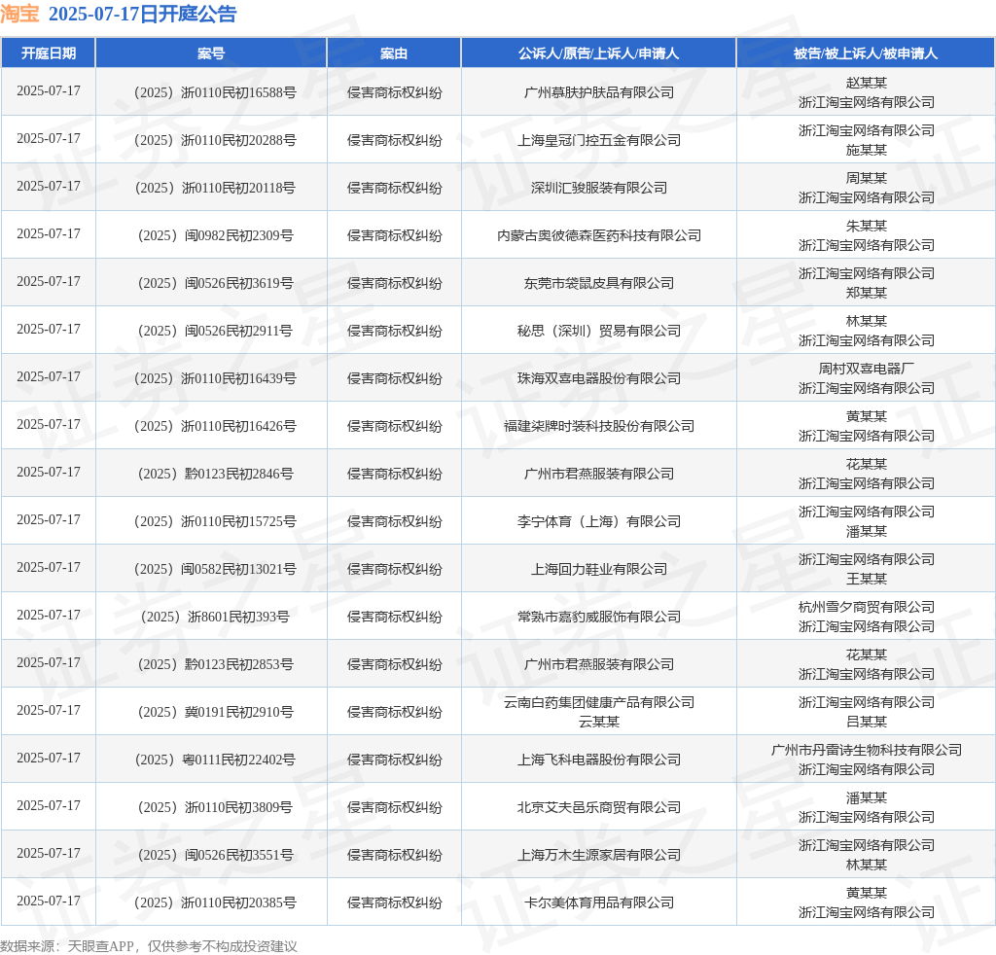Select case number 浙8601民初393号

215,617
